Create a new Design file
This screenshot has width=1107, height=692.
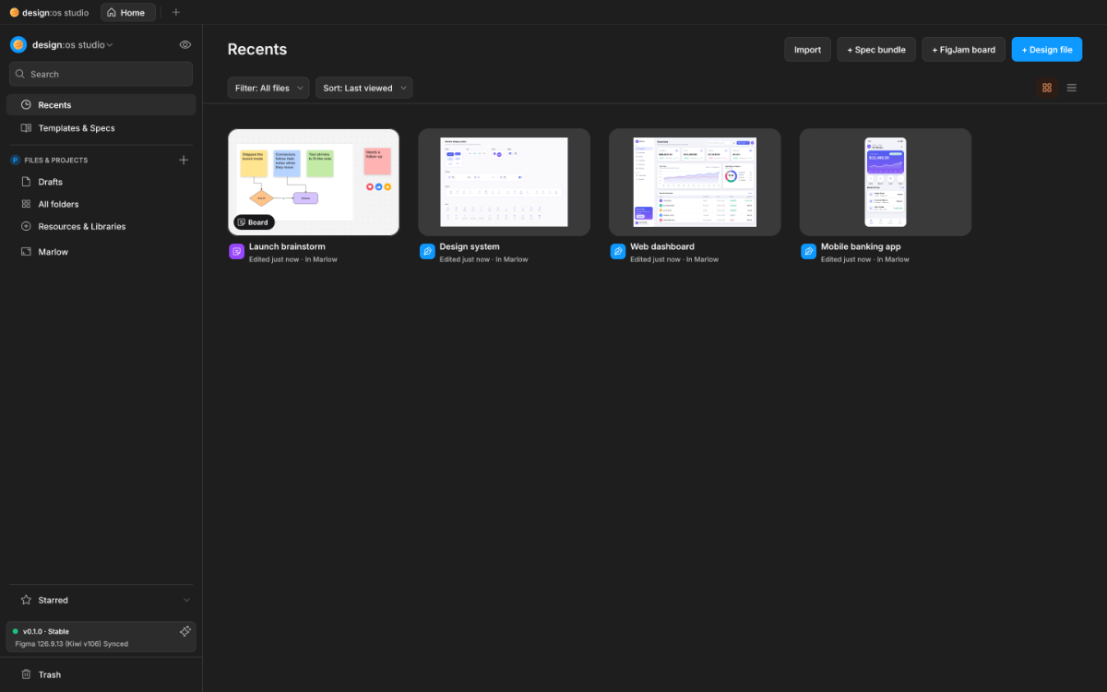coord(1047,50)
